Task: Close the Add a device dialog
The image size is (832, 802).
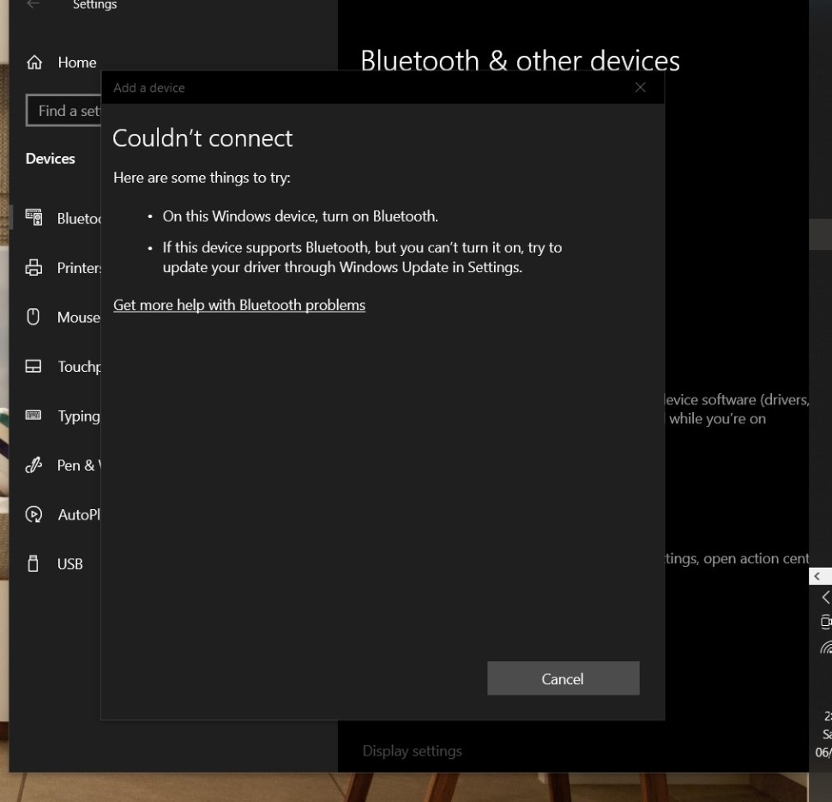Action: (641, 88)
